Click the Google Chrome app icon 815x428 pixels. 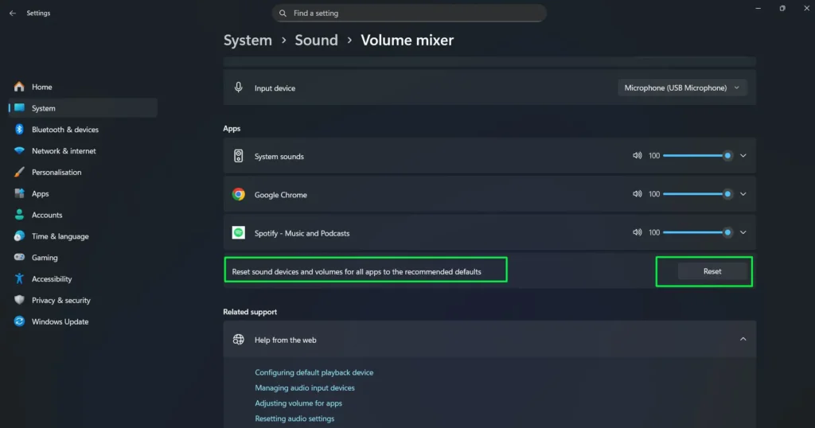coord(239,194)
